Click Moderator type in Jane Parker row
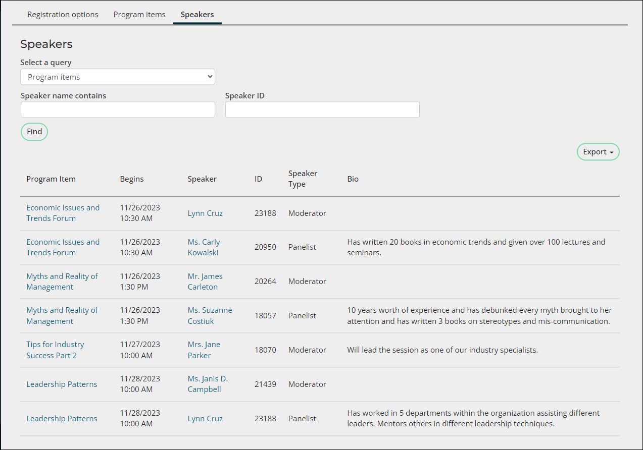This screenshot has width=643, height=450. click(x=307, y=350)
